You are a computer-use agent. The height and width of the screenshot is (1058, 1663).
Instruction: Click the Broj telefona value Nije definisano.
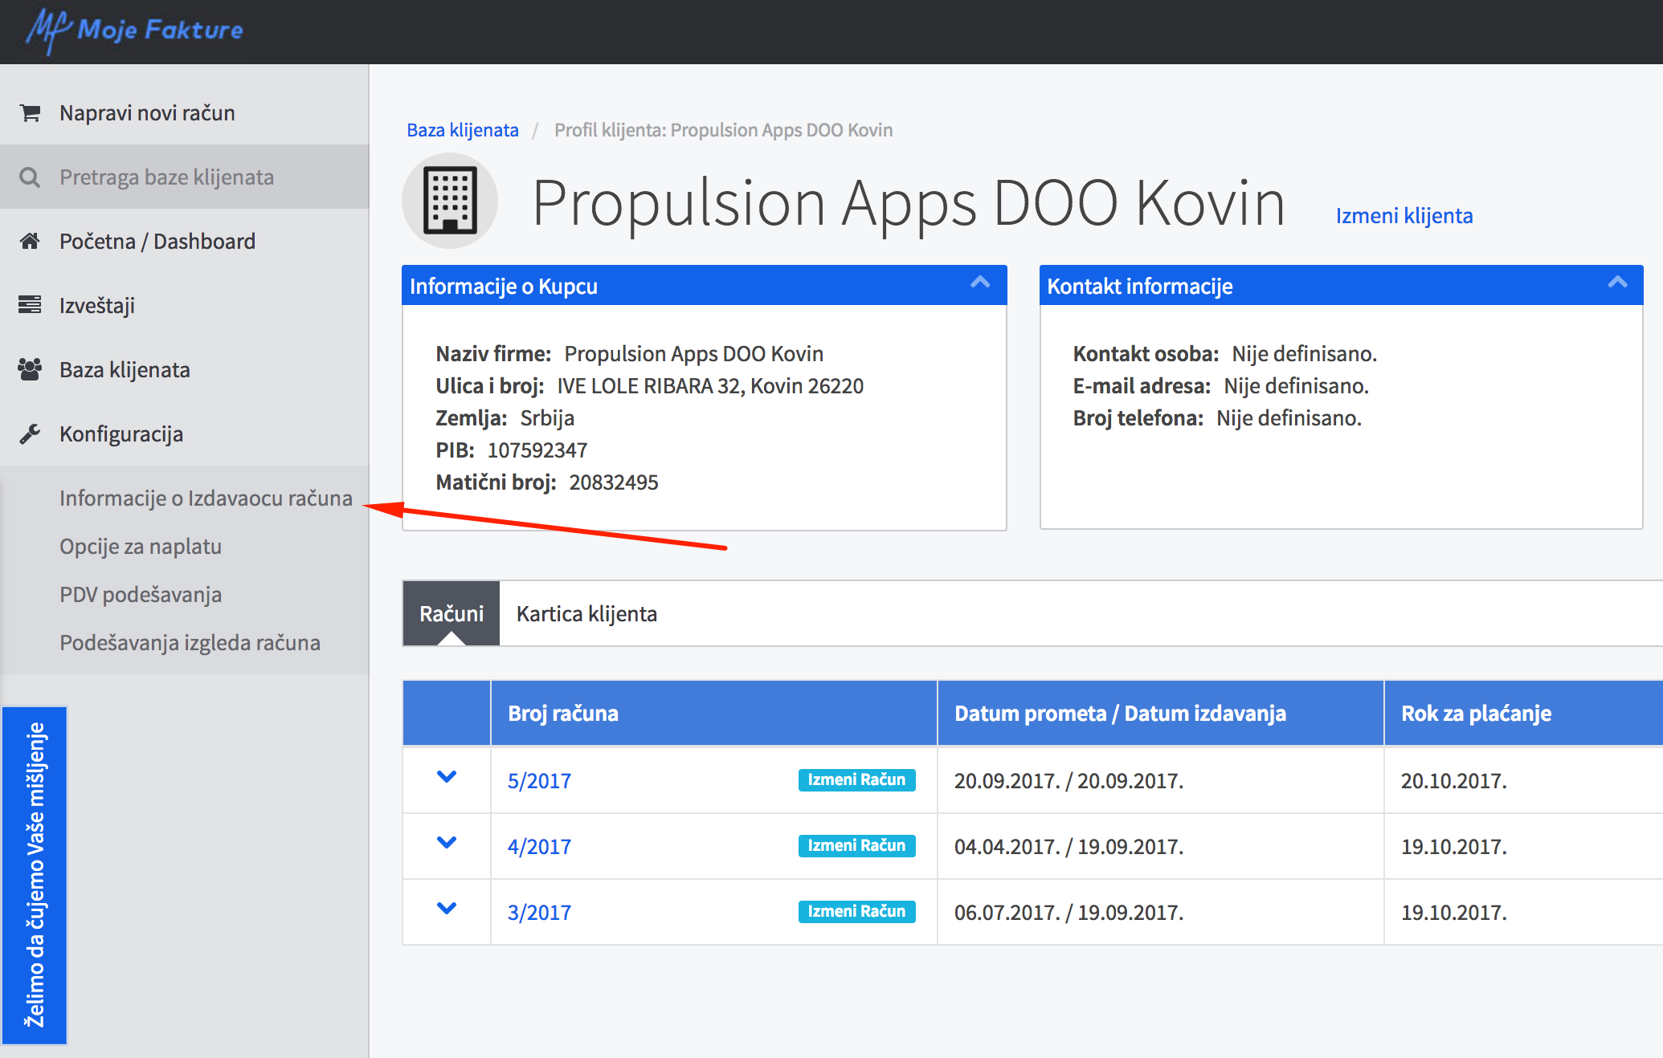tap(1289, 418)
